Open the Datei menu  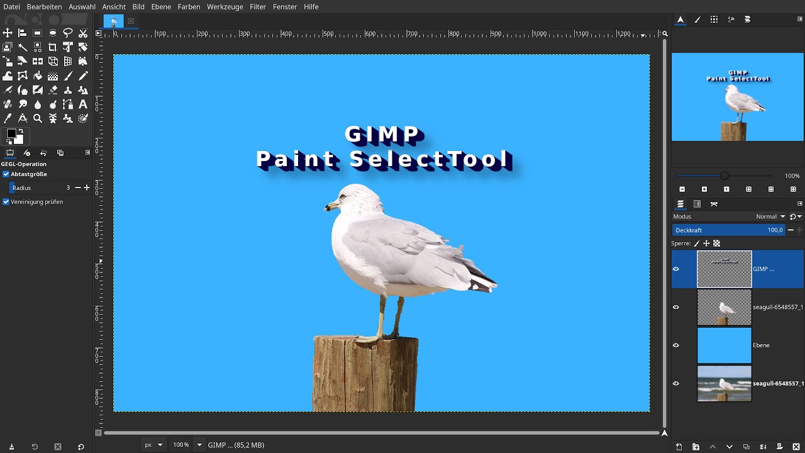pyautogui.click(x=11, y=6)
